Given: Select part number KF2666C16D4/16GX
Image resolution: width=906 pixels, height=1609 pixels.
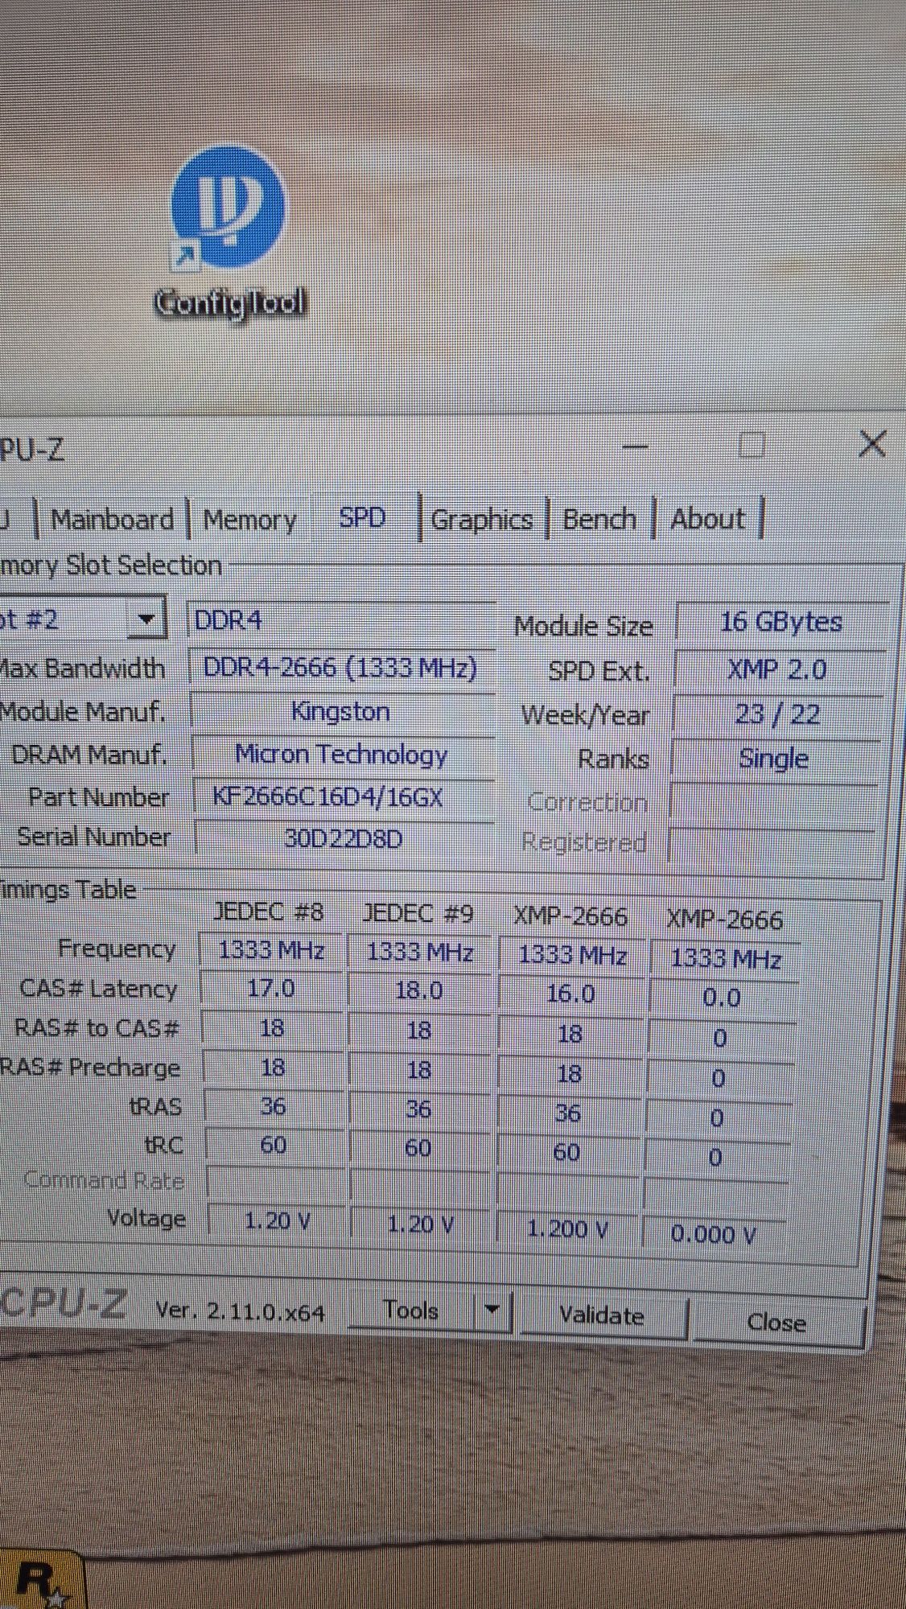Looking at the screenshot, I should coord(344,797).
